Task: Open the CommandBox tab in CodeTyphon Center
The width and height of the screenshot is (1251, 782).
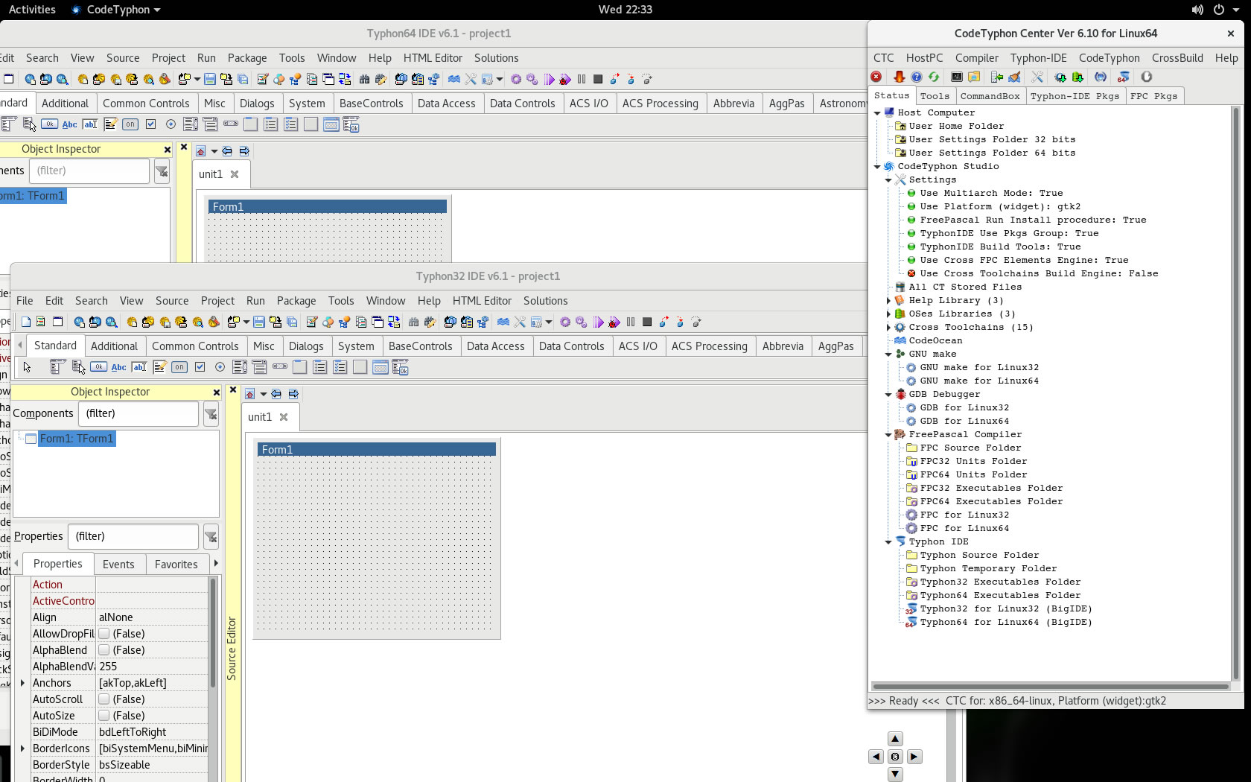Action: point(990,96)
